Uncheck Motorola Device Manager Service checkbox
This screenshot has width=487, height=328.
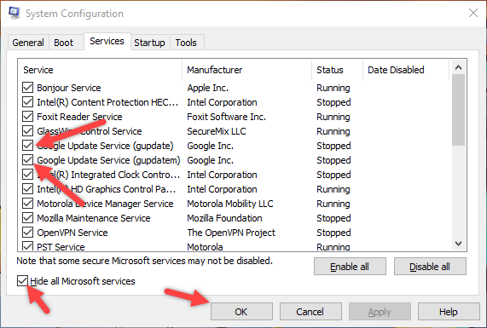27,204
